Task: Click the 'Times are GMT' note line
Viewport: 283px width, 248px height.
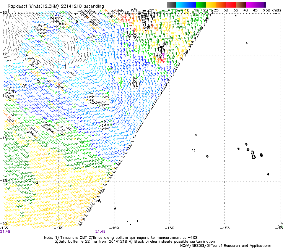Action: click(x=121, y=238)
